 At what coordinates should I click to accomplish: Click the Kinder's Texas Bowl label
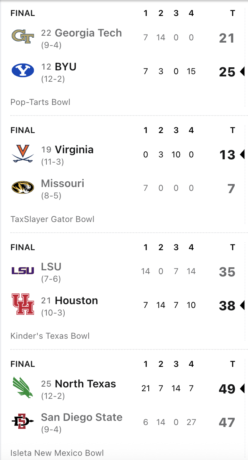pyautogui.click(x=50, y=336)
